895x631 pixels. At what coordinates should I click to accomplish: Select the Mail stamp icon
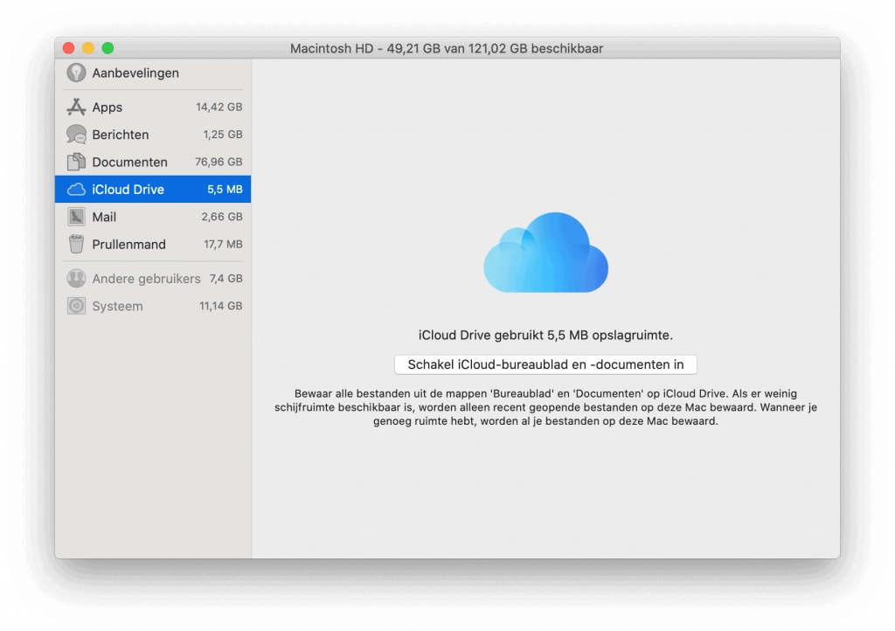pos(76,217)
